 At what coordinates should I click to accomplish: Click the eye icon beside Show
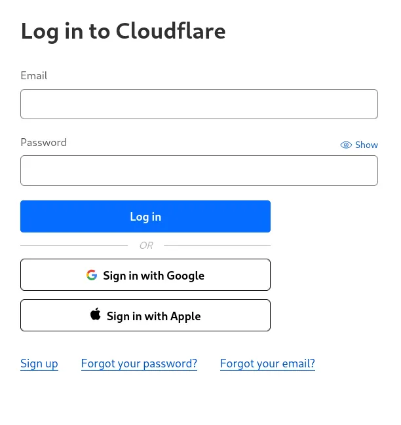tap(346, 145)
